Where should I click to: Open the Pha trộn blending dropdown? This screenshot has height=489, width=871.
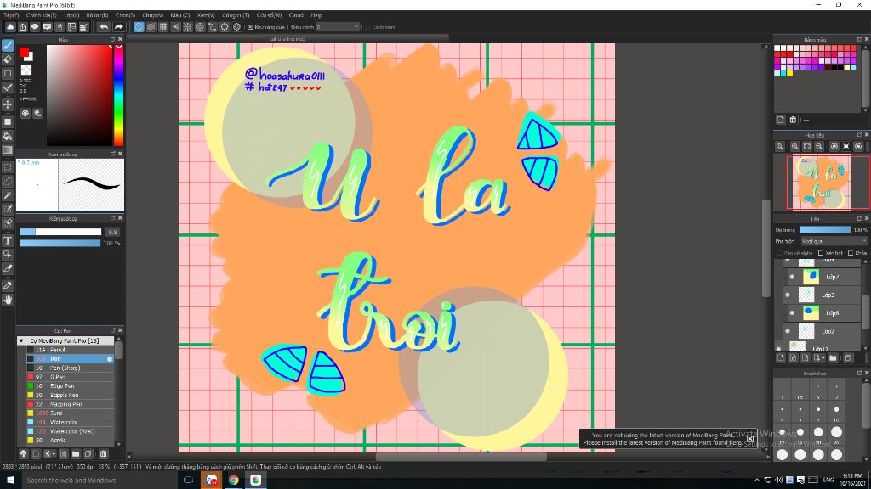(834, 241)
